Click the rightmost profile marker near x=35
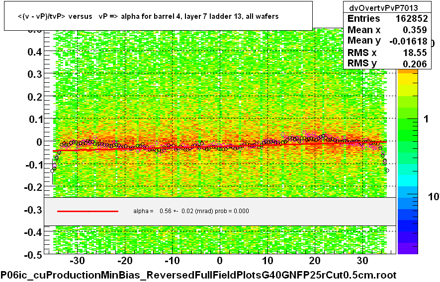The height and width of the screenshot is (282, 440). pos(387,170)
